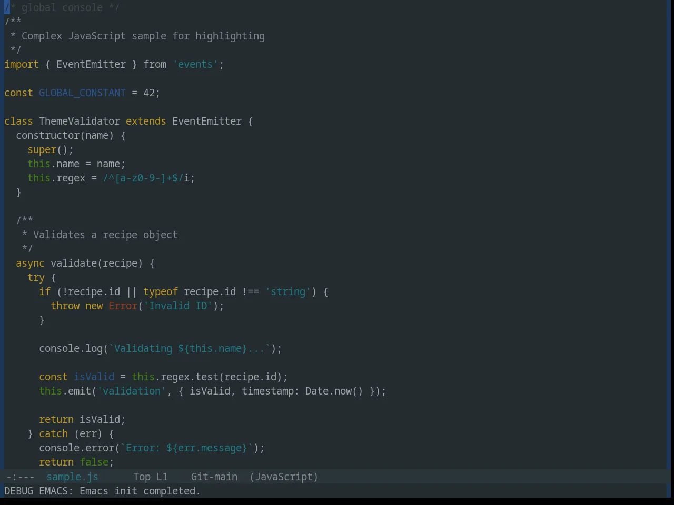The width and height of the screenshot is (674, 505).
Task: Click the (JavaScript) major mode indicator
Action: coord(284,477)
